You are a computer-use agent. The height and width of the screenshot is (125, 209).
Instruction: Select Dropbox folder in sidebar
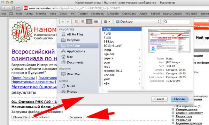click(78, 40)
